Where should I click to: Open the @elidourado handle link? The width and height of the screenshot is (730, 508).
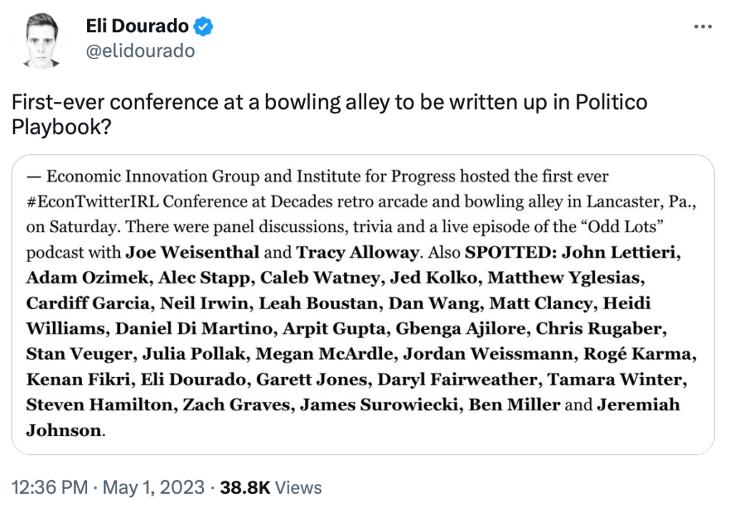(x=140, y=51)
